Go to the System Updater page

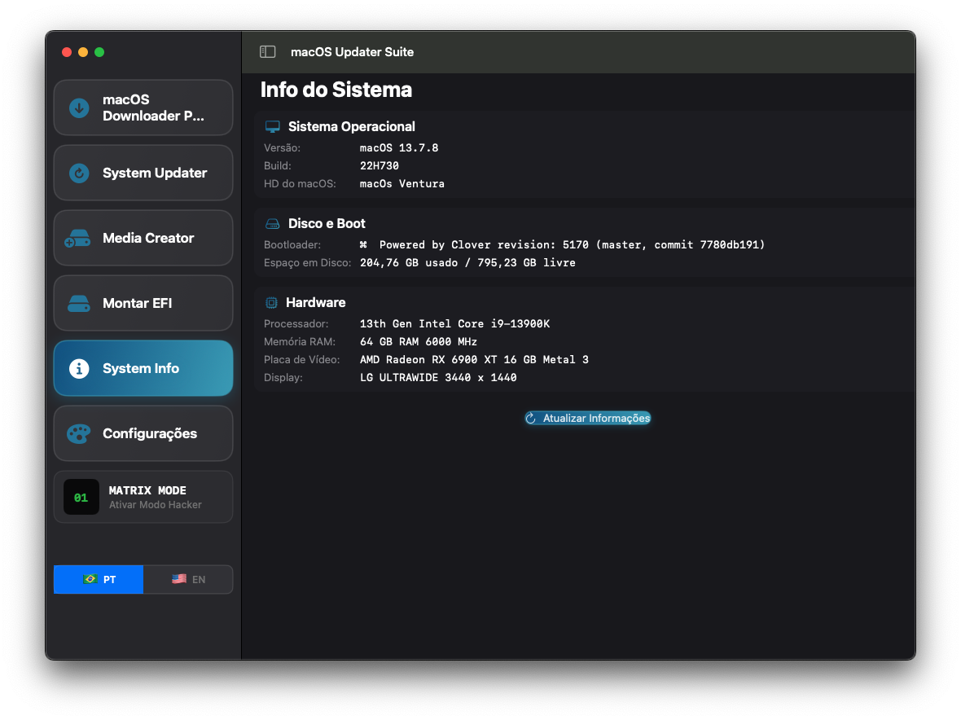pyautogui.click(x=155, y=173)
